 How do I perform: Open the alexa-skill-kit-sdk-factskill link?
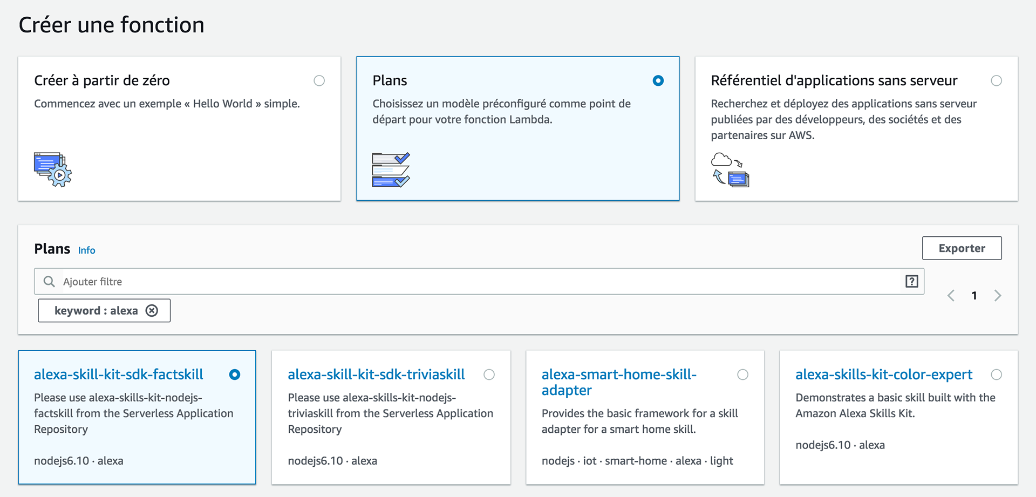[119, 375]
